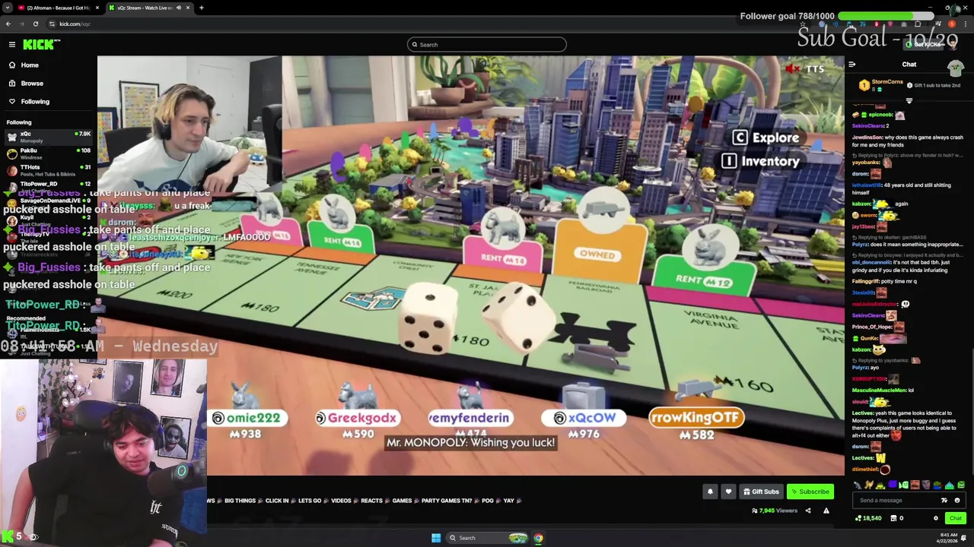Select Pak8u channel in Following list
Viewport: 974px width, 547px height.
pos(49,153)
